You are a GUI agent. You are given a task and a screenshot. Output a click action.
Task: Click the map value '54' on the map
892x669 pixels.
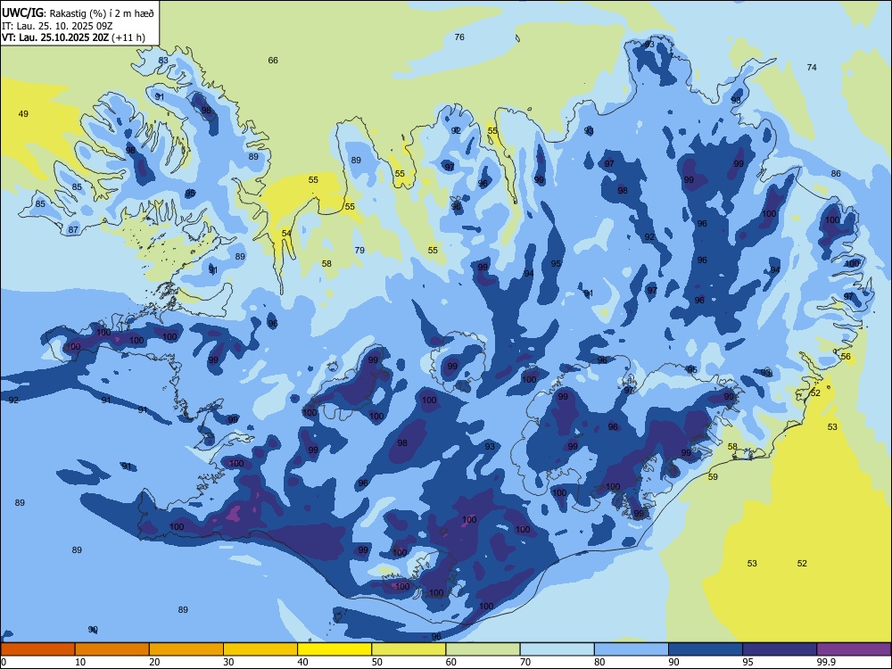coord(286,233)
